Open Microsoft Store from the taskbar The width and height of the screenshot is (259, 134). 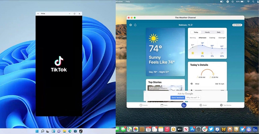[x=75, y=131]
